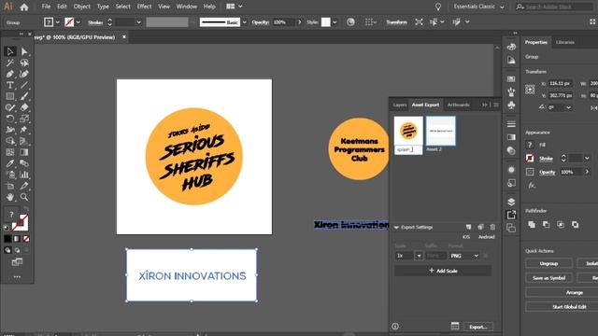This screenshot has width=598, height=336.
Task: Open Stroke weight dropdown in Properties panel
Action: [587, 158]
